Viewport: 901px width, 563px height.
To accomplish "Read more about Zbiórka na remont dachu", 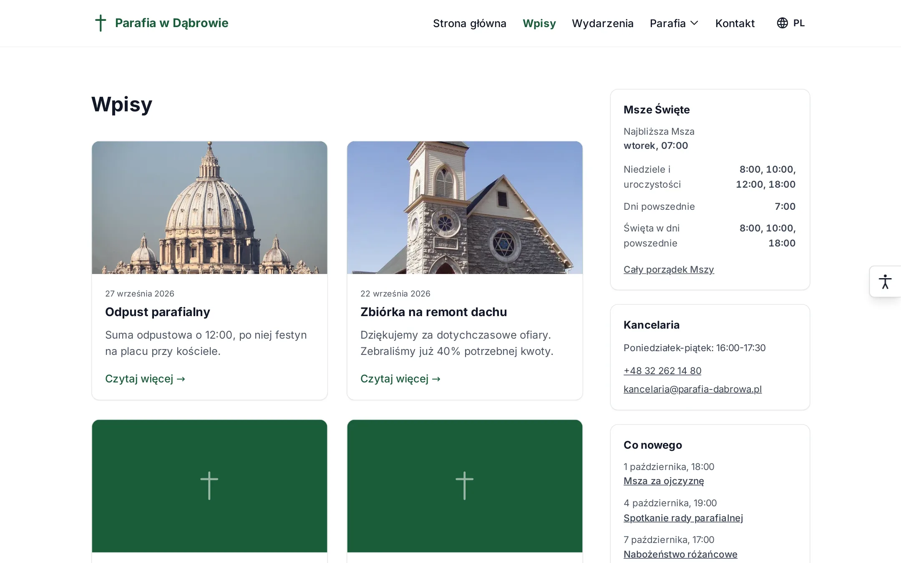I will pos(400,379).
